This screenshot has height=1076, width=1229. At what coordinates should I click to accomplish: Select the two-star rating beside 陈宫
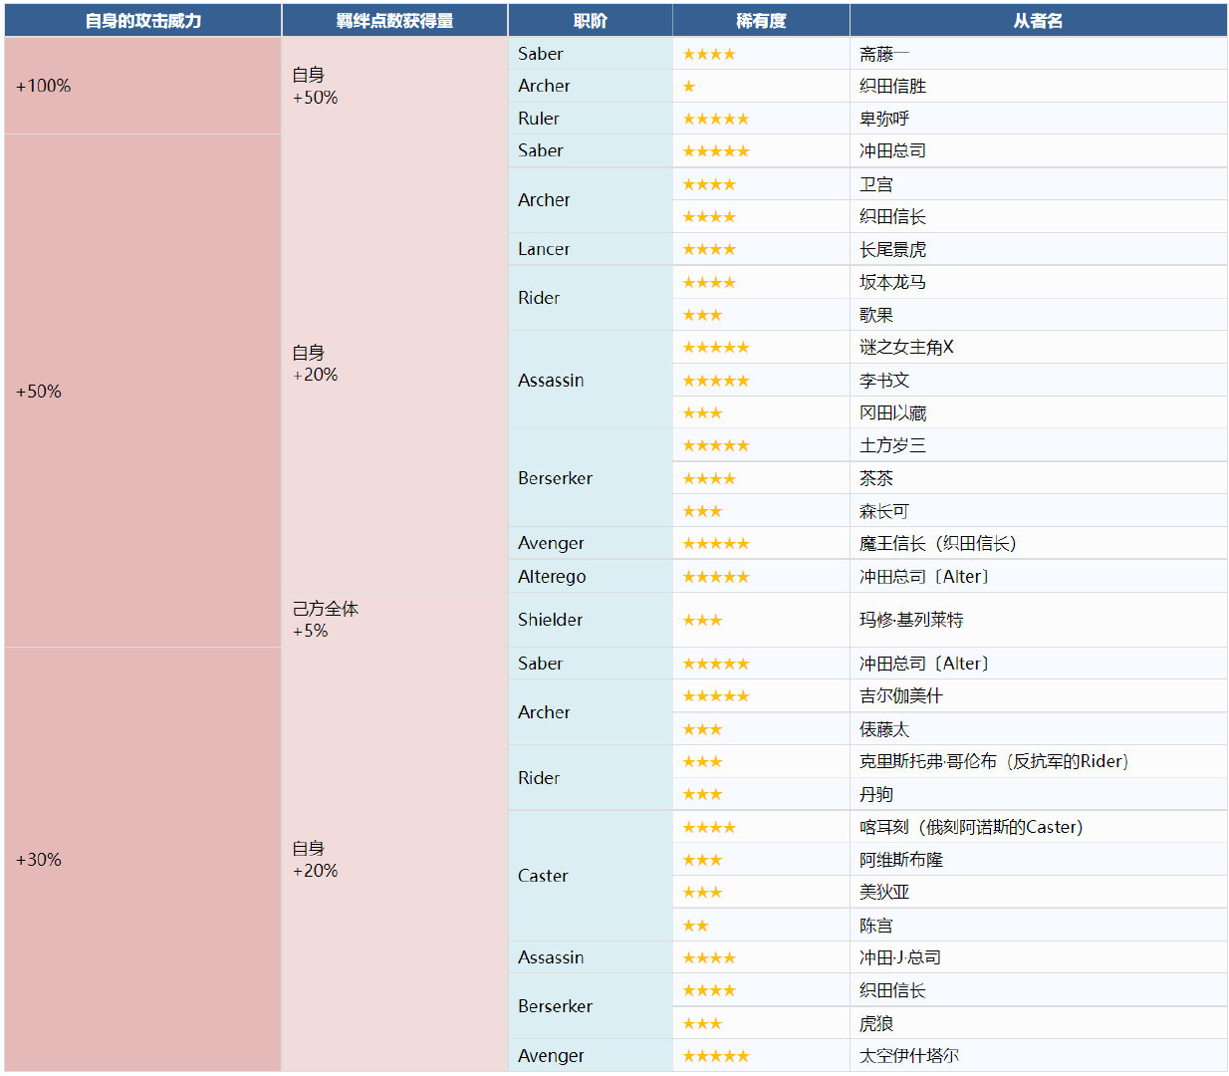695,926
